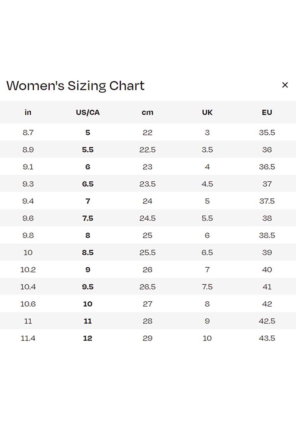
Task: Select US/CA size 5.5 cell
Action: coord(88,149)
